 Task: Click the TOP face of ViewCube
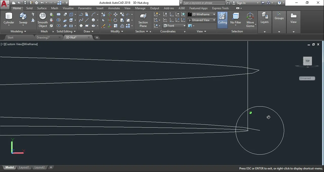(308, 61)
